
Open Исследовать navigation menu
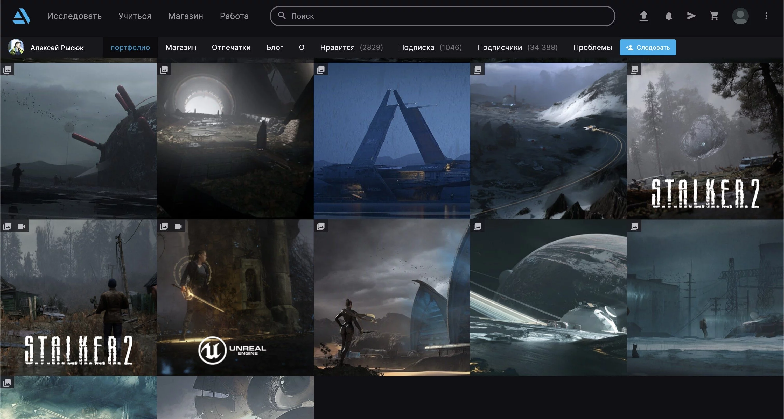(x=74, y=16)
